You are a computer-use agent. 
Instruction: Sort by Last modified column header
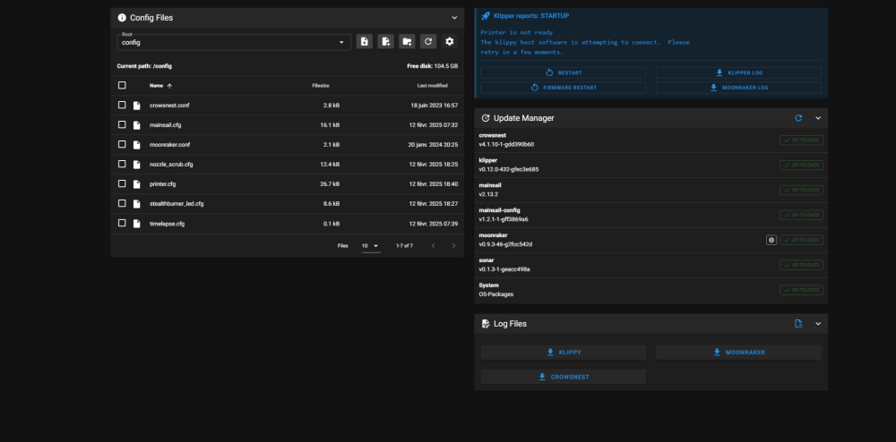click(x=432, y=86)
